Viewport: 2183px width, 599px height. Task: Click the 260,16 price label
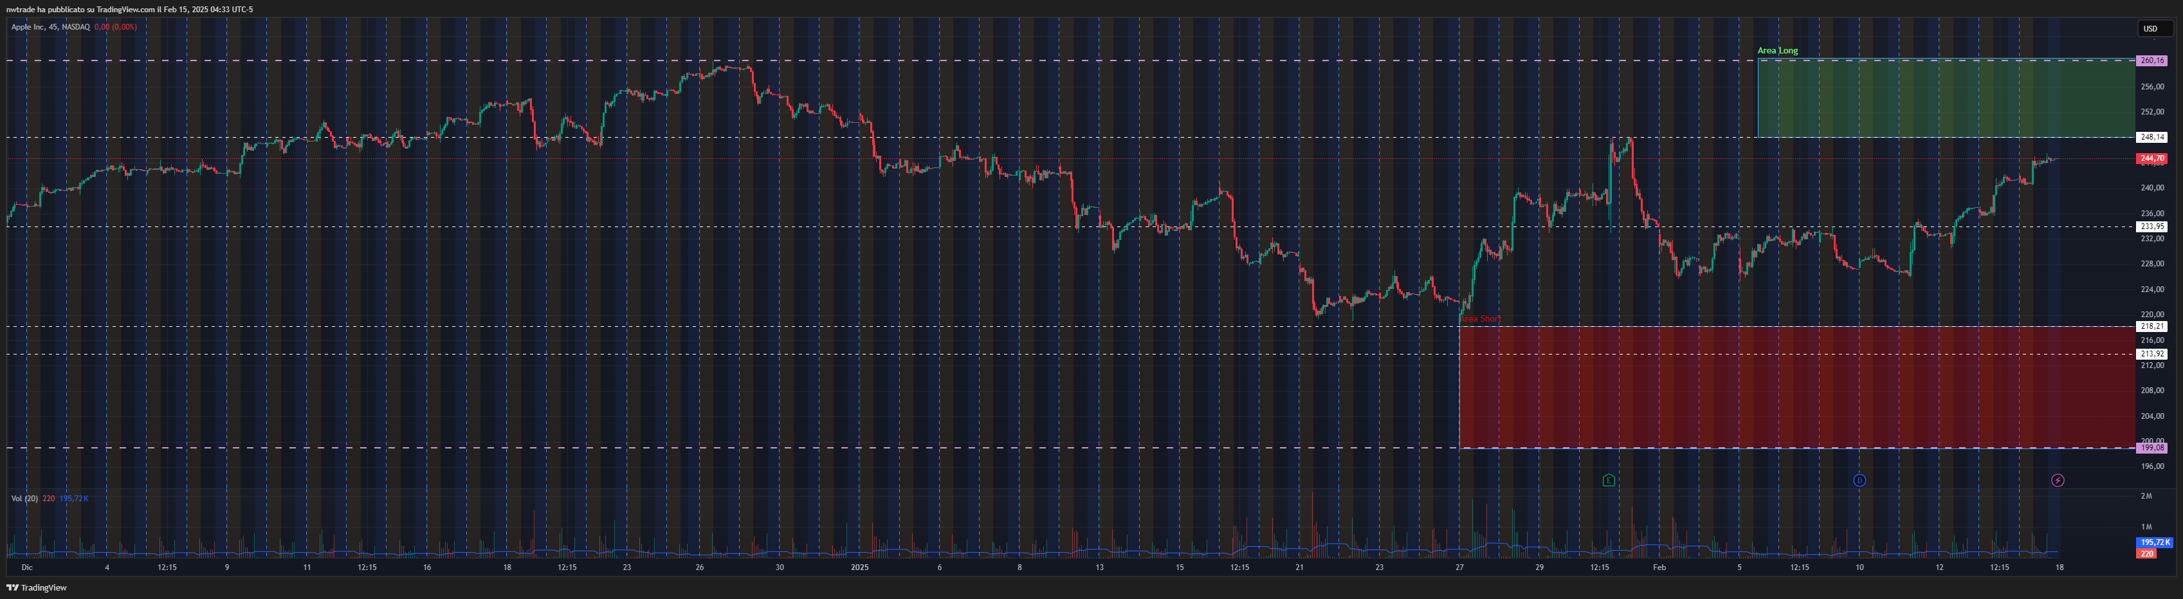pos(2153,61)
